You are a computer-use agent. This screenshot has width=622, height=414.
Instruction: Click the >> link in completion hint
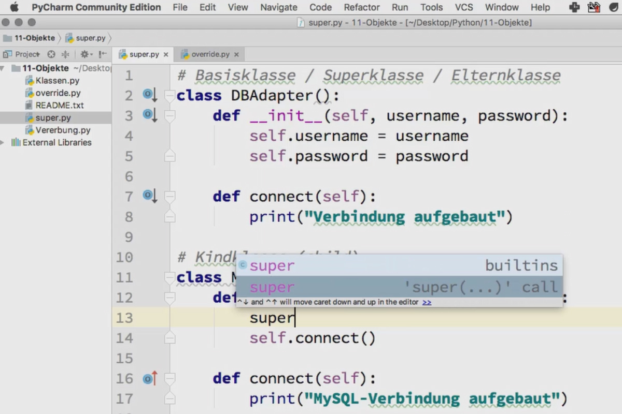(427, 302)
